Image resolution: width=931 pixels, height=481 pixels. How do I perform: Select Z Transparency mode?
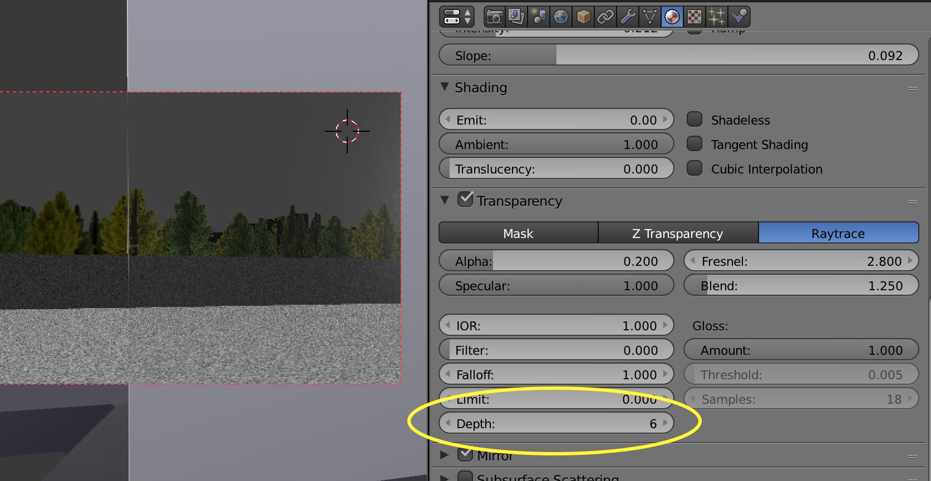[x=678, y=233]
